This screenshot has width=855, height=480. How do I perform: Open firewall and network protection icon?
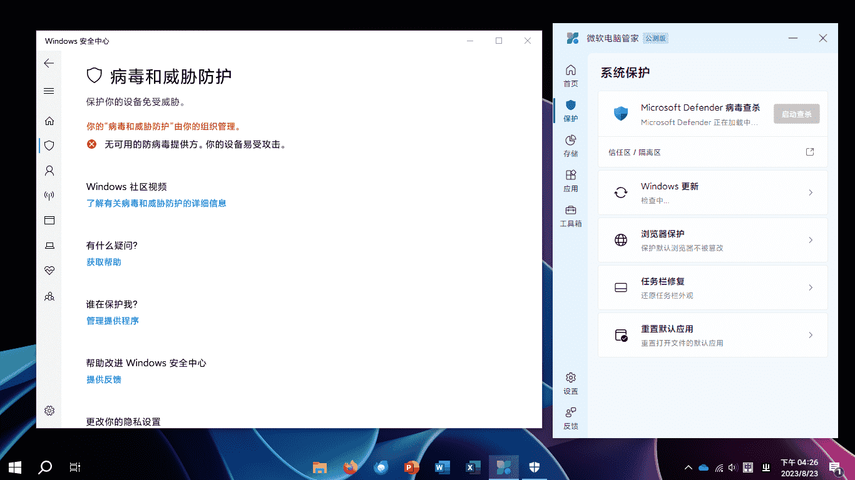[49, 196]
